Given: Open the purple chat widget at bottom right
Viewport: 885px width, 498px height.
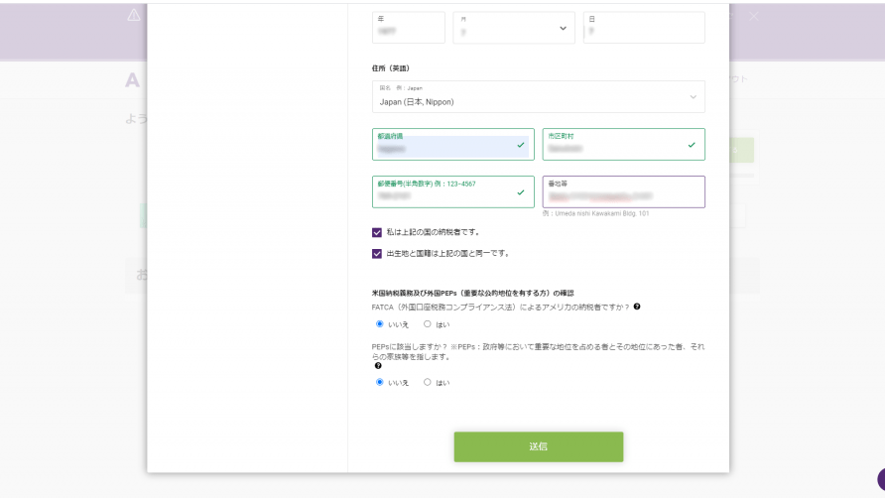Looking at the screenshot, I should tap(880, 479).
